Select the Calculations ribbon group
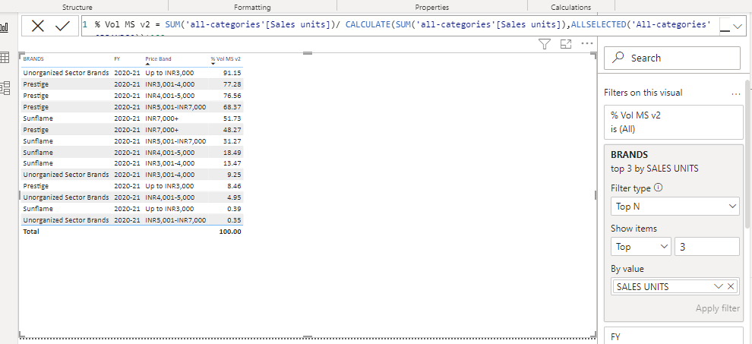 (570, 7)
